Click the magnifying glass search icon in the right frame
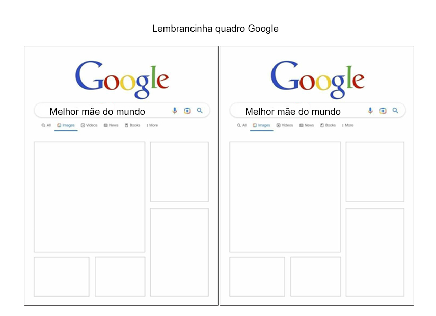436x316 pixels. (x=395, y=110)
